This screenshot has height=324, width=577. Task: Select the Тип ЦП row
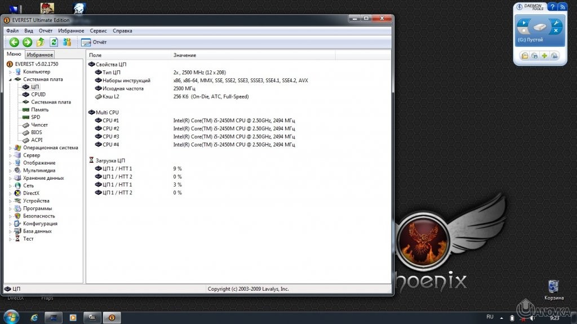tap(238, 73)
